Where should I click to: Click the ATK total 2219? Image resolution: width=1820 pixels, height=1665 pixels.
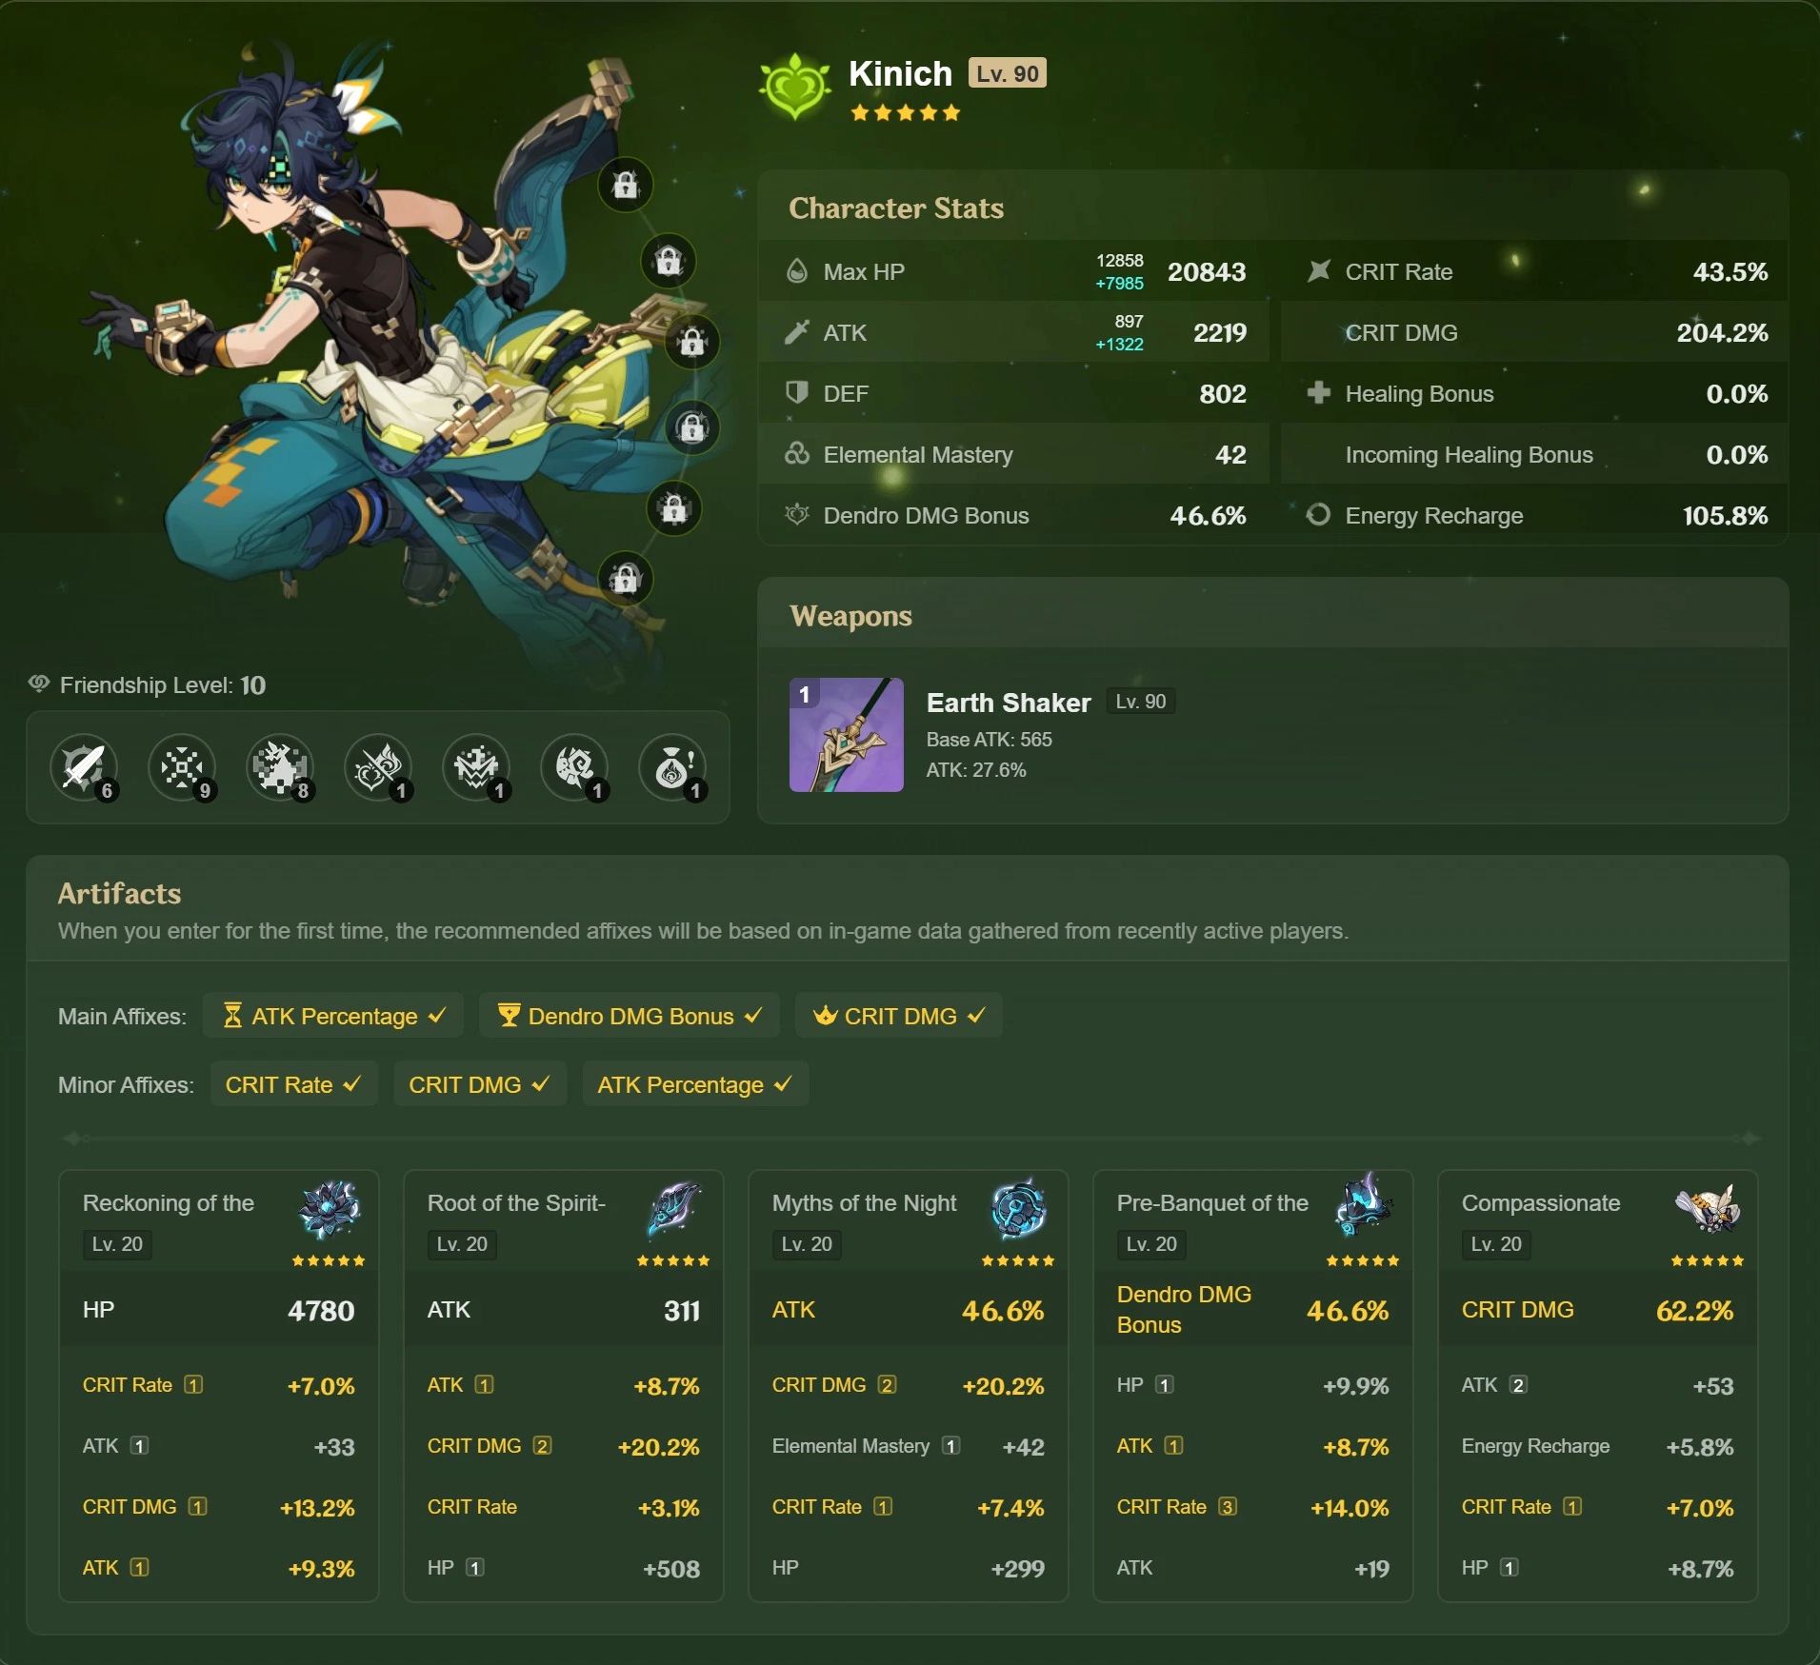1220,332
